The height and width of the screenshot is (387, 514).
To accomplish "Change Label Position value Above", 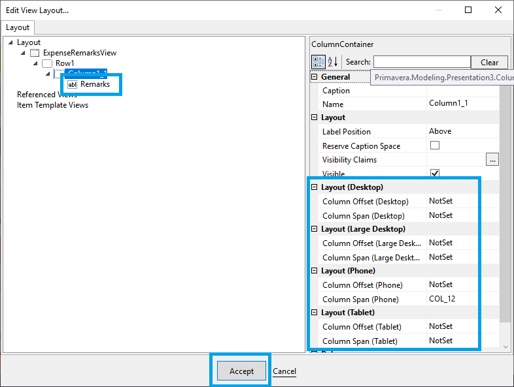I will (x=462, y=131).
